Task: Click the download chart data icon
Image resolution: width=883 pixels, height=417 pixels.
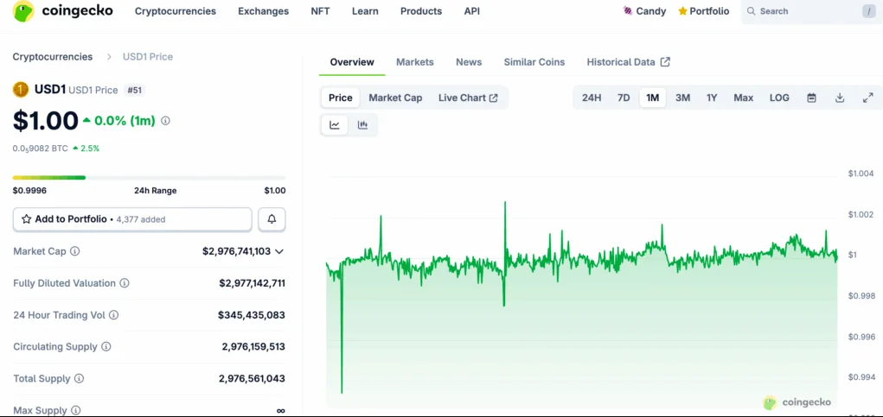Action: point(840,98)
